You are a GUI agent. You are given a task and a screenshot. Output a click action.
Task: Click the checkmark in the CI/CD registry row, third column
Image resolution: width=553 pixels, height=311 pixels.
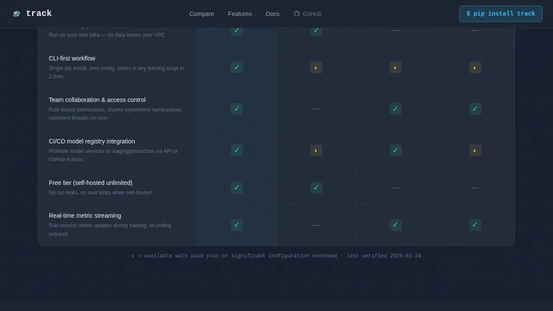395,150
